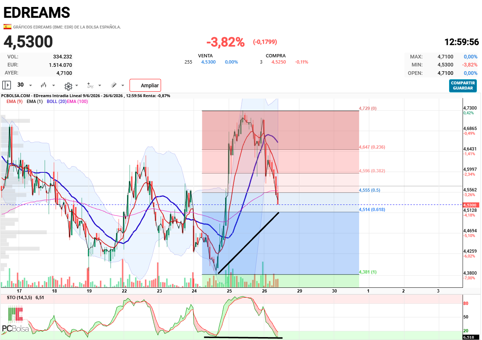Click the add indicator line icon
The height and width of the screenshot is (340, 482).
click(x=90, y=85)
